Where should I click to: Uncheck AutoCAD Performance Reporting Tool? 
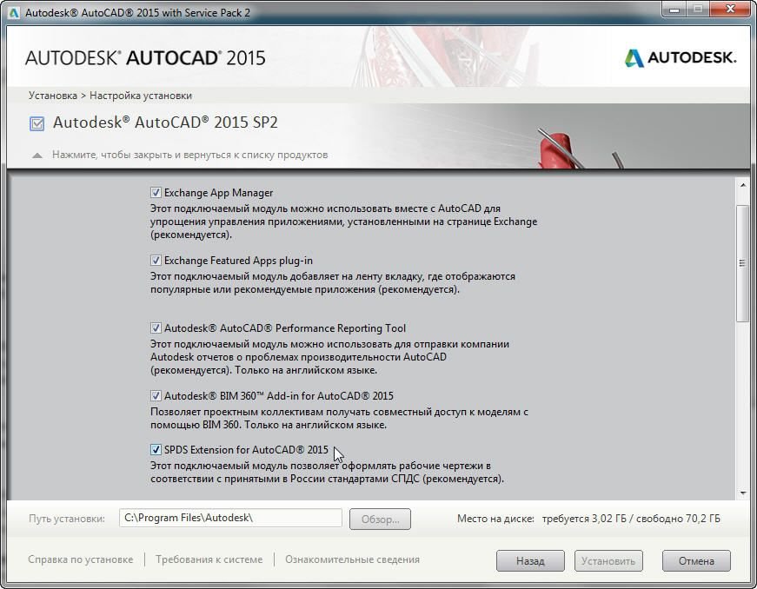(156, 328)
